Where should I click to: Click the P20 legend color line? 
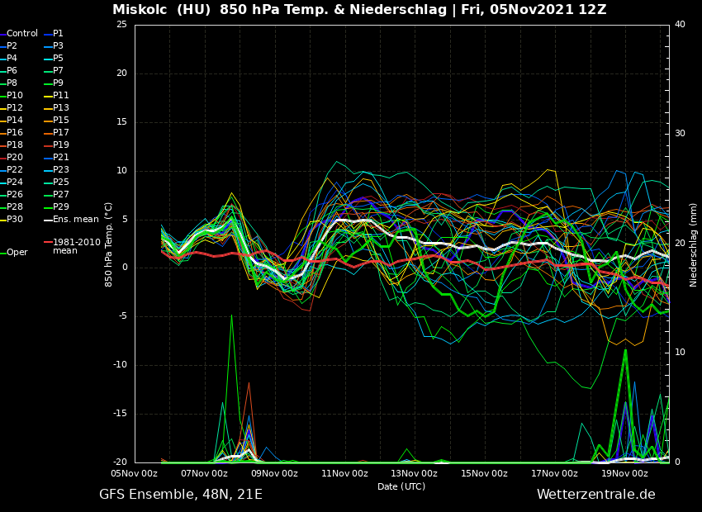click(x=2, y=158)
